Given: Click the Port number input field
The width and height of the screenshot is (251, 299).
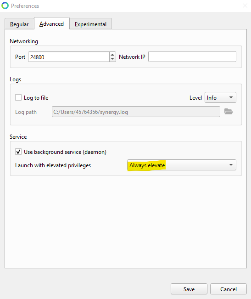Looking at the screenshot, I should click(x=69, y=57).
